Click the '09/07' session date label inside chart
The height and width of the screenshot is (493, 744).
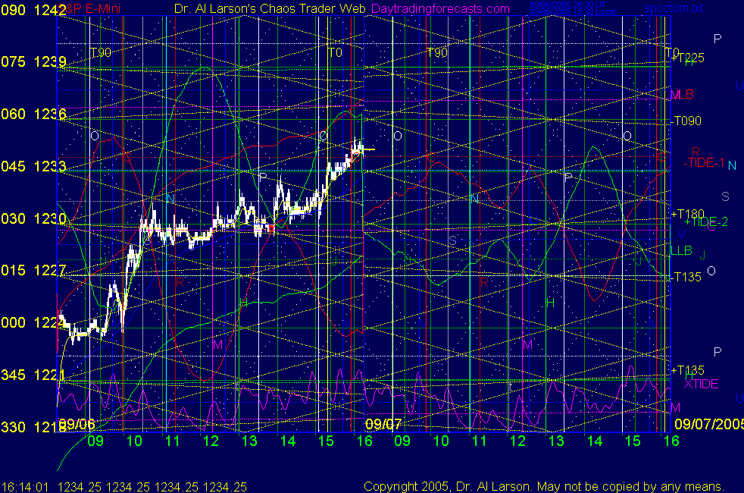pyautogui.click(x=384, y=424)
